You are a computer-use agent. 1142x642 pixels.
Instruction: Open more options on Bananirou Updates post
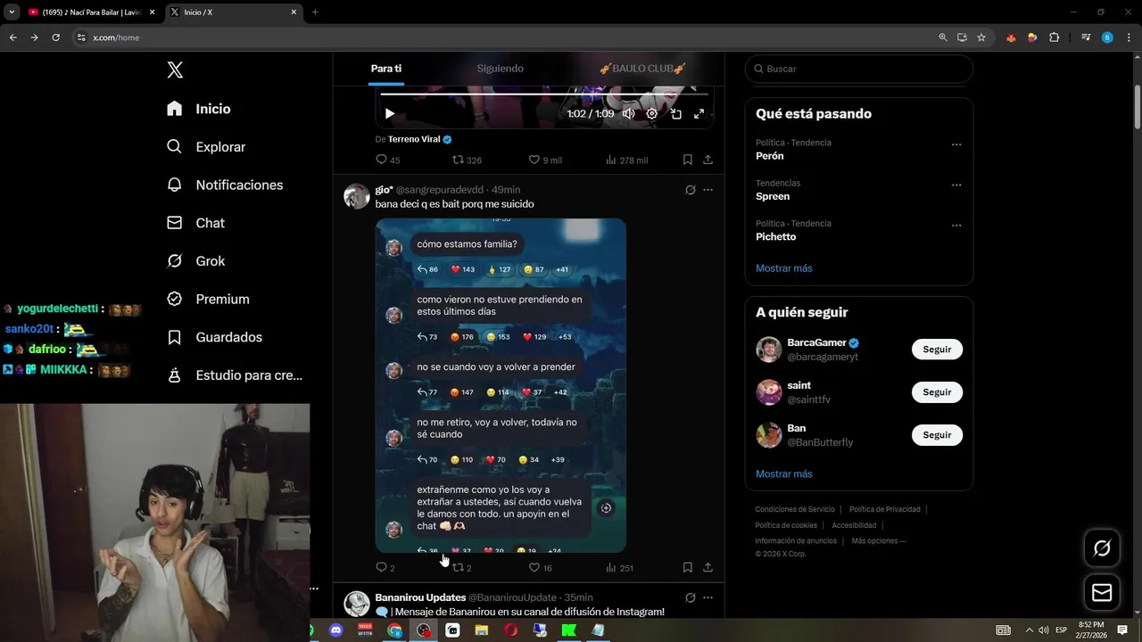tap(708, 597)
